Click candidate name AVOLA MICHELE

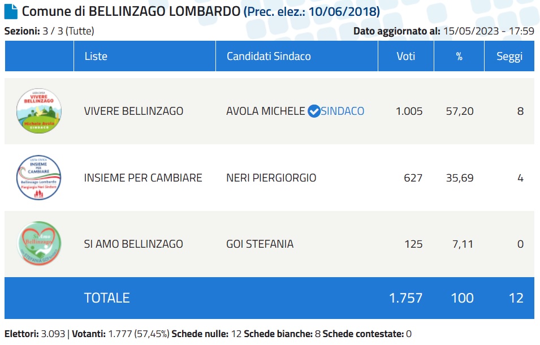point(266,111)
